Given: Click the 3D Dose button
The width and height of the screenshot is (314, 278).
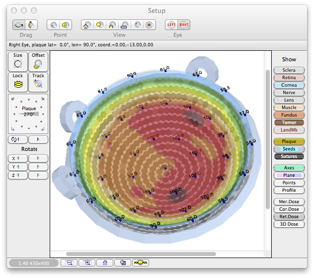Looking at the screenshot, I should click(289, 224).
